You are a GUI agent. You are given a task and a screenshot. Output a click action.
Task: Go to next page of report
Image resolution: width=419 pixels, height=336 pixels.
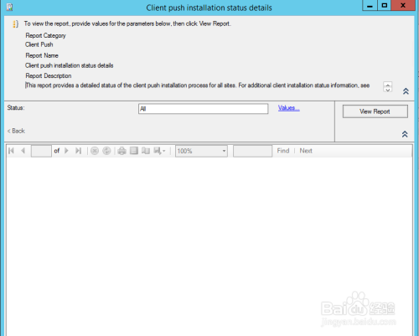point(66,151)
